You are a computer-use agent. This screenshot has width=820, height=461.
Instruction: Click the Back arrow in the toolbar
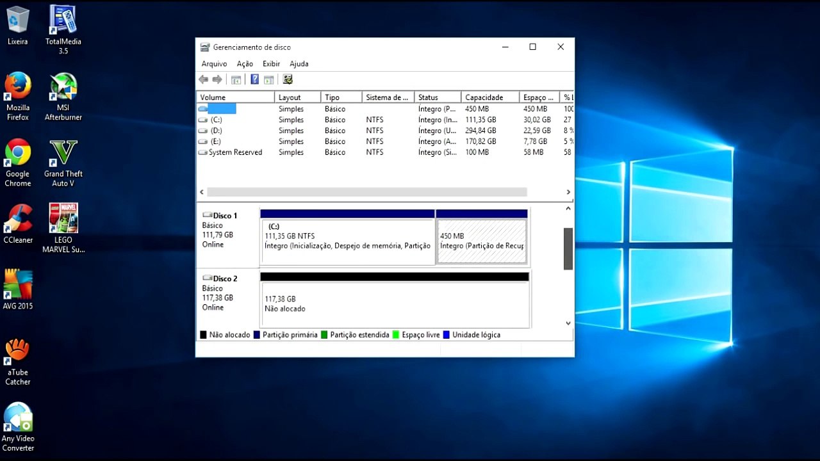(x=204, y=79)
